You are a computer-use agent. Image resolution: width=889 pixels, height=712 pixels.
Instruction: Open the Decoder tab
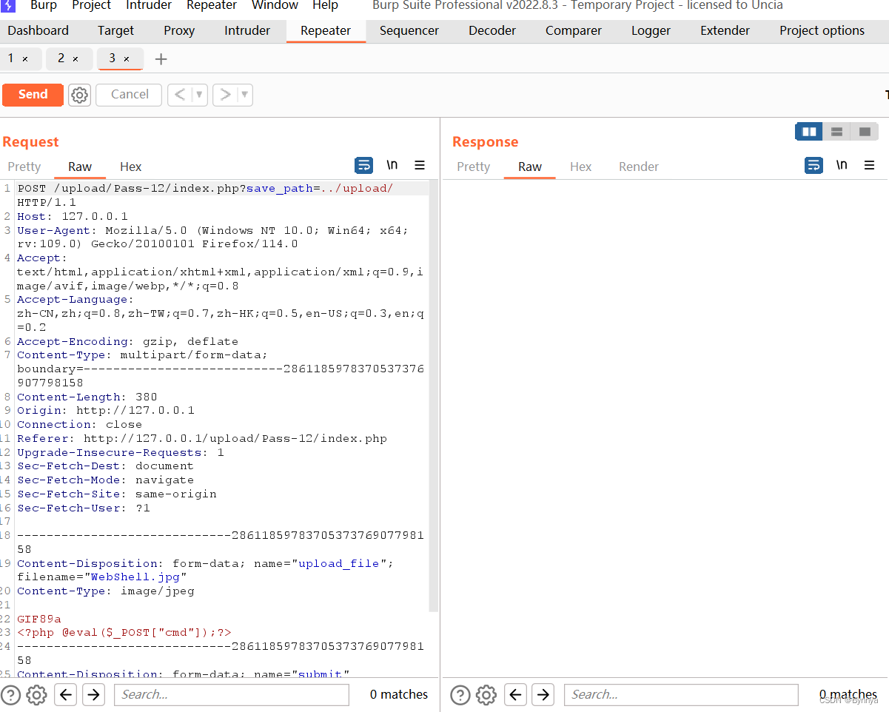coord(492,30)
